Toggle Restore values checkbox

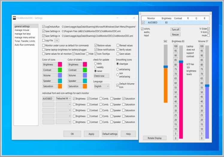pyautogui.click(x=96, y=45)
